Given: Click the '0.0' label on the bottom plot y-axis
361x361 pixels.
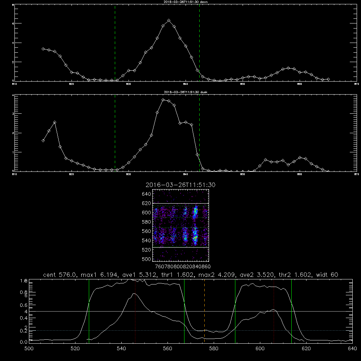Looking at the screenshot, I should coord(24,342).
